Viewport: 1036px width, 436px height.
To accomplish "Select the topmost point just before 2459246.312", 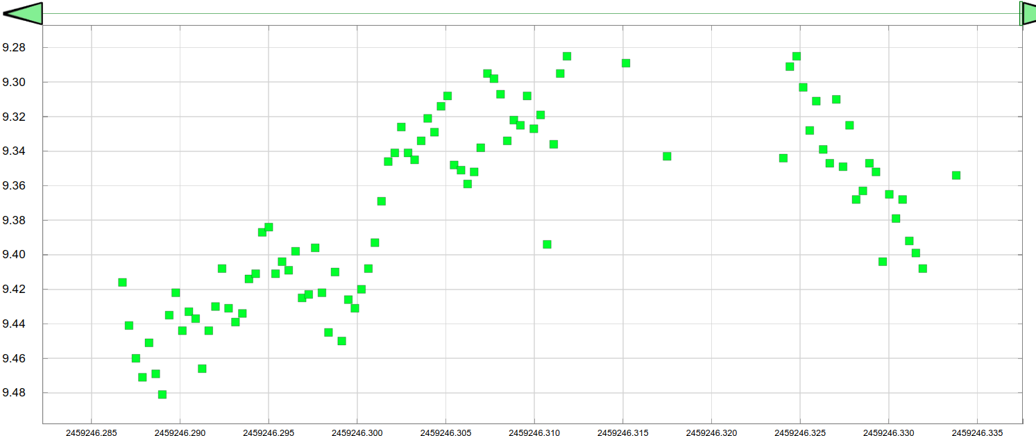I will tap(567, 56).
